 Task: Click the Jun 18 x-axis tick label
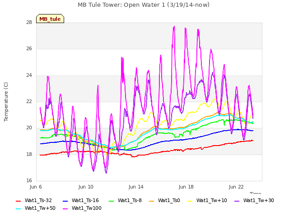coord(186,187)
